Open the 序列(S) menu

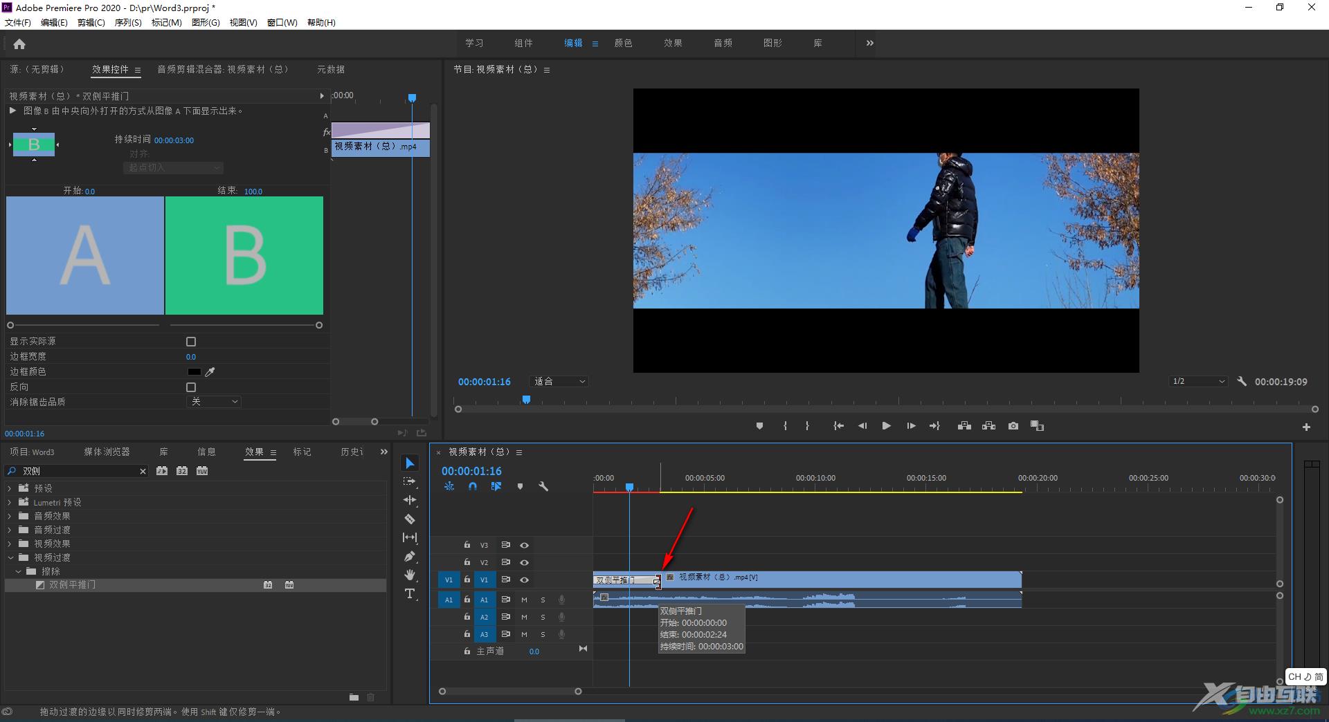[128, 23]
